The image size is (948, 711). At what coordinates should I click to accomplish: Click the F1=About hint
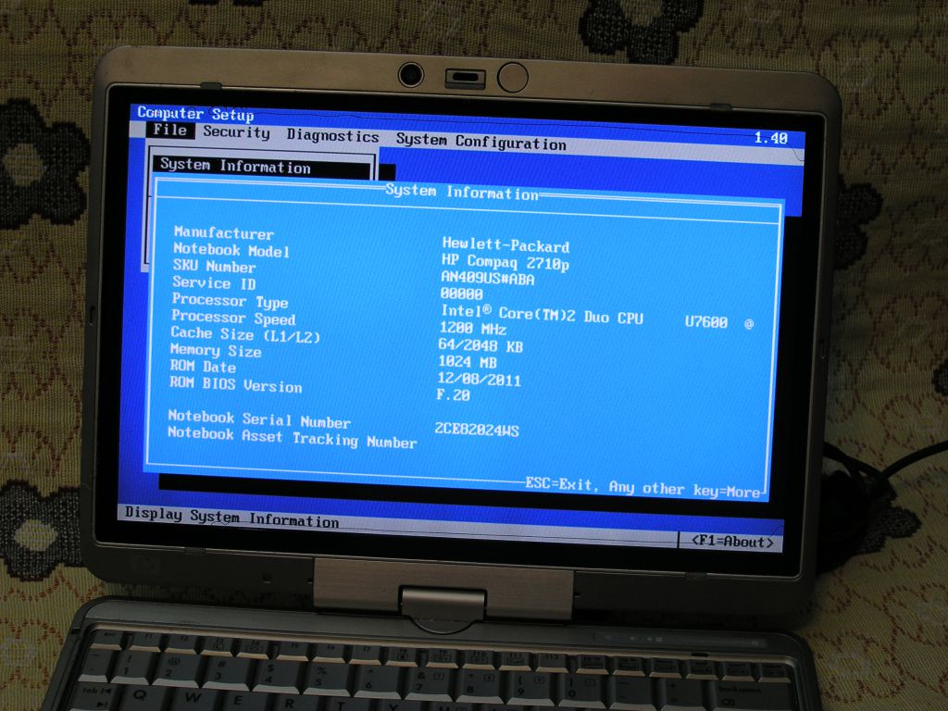732,541
